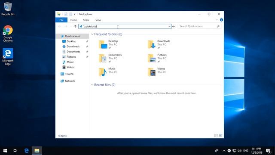Select Network in navigation pane
This screenshot has height=155, width=275.
point(70,81)
